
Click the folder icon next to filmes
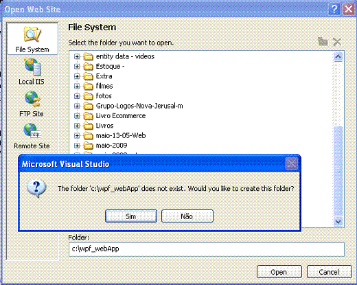[88, 86]
